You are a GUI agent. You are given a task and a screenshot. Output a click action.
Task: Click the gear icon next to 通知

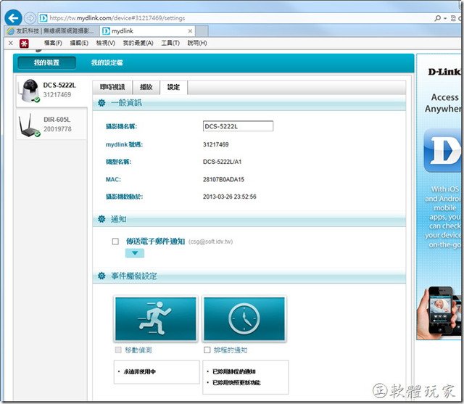pos(101,219)
